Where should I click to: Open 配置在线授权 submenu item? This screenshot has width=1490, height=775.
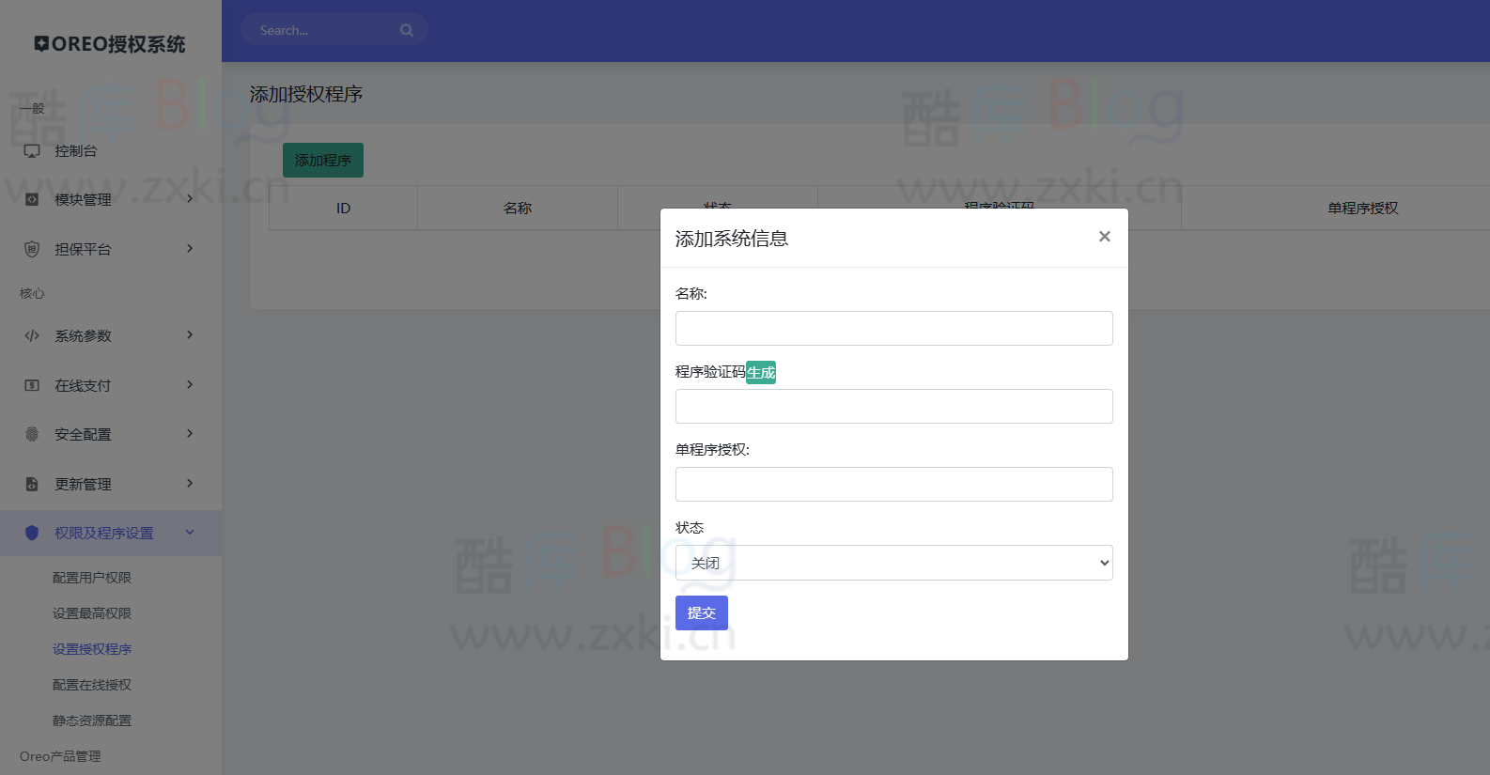92,685
